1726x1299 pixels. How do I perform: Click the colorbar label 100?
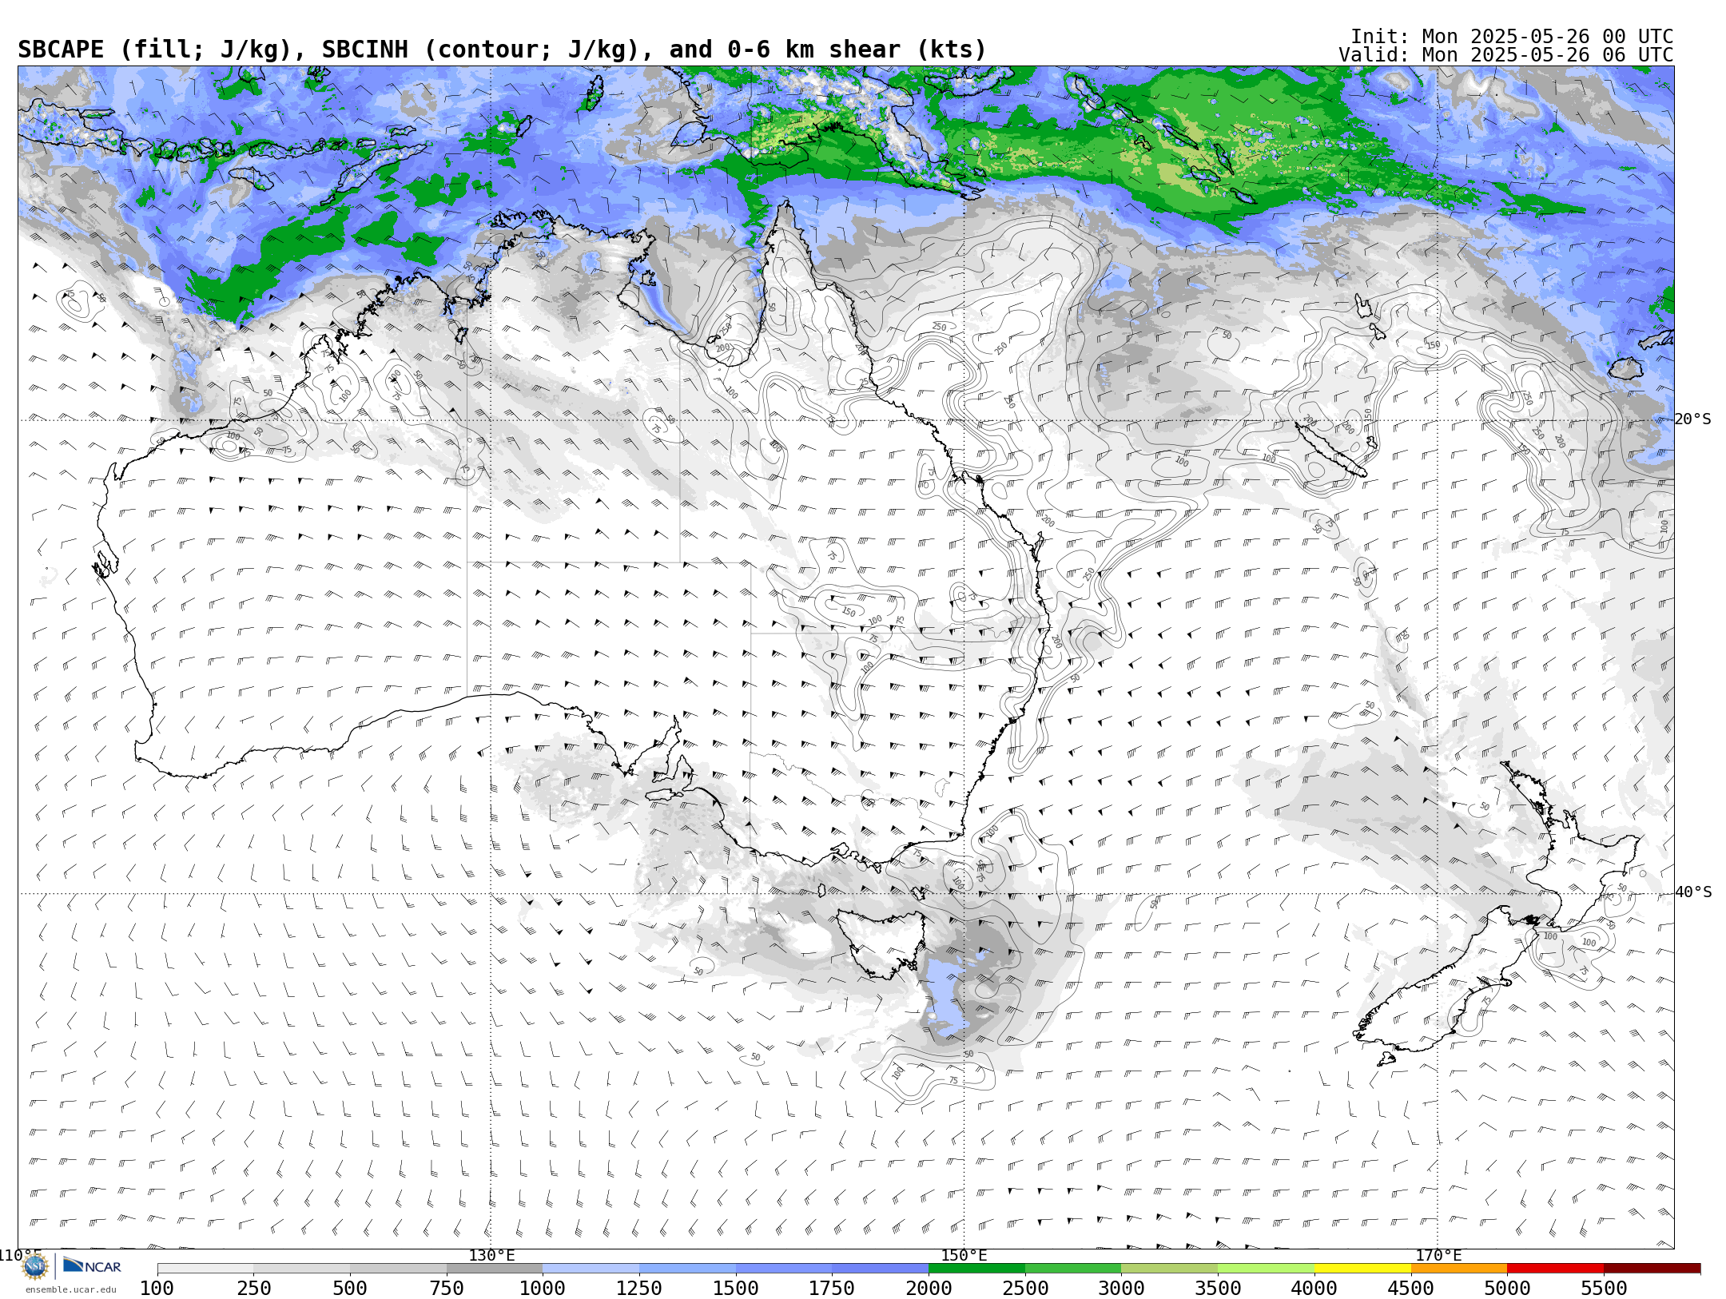[x=157, y=1288]
